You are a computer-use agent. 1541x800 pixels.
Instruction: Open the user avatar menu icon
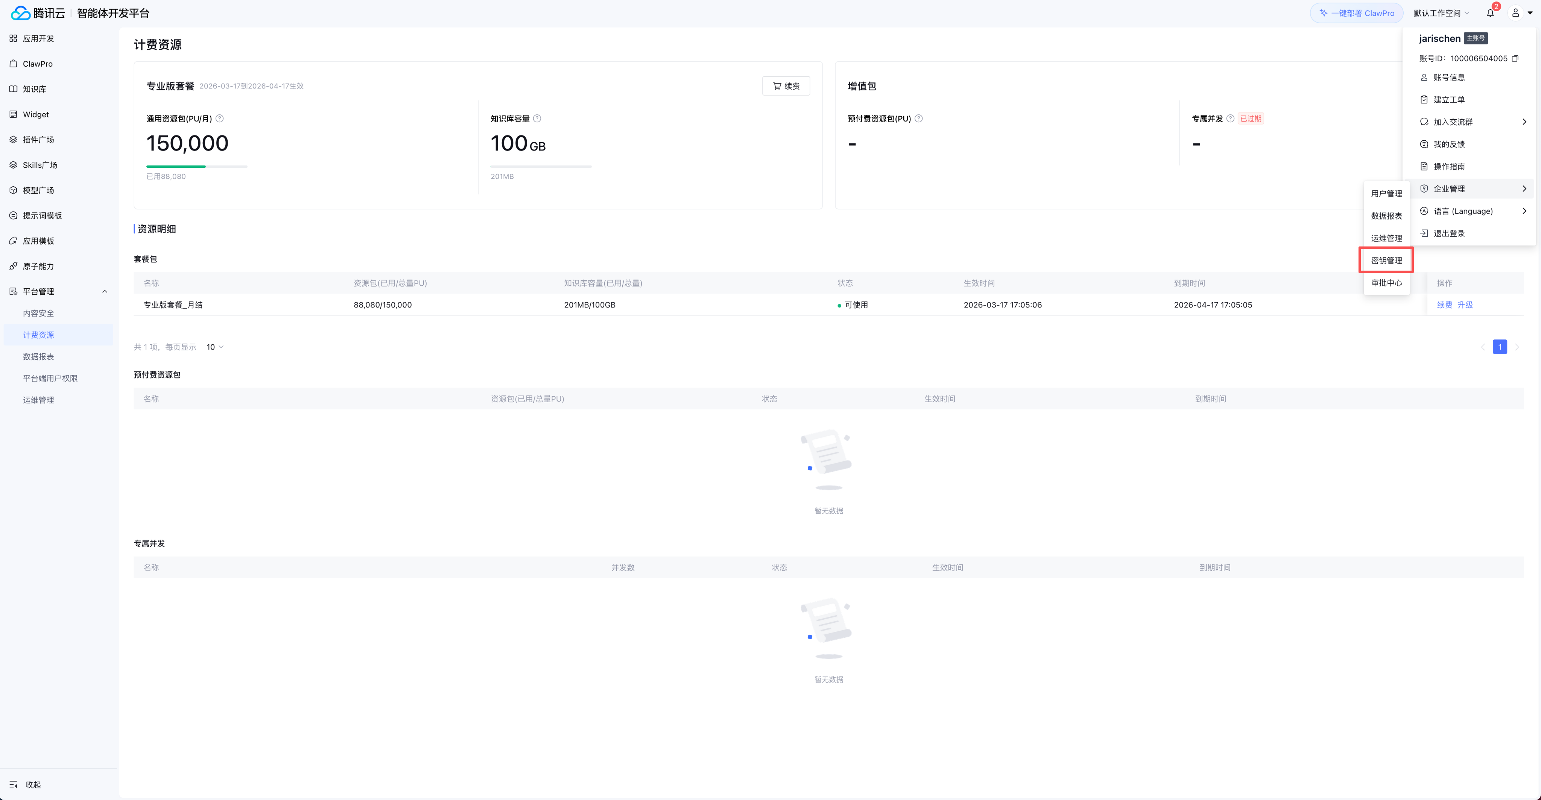[1515, 13]
